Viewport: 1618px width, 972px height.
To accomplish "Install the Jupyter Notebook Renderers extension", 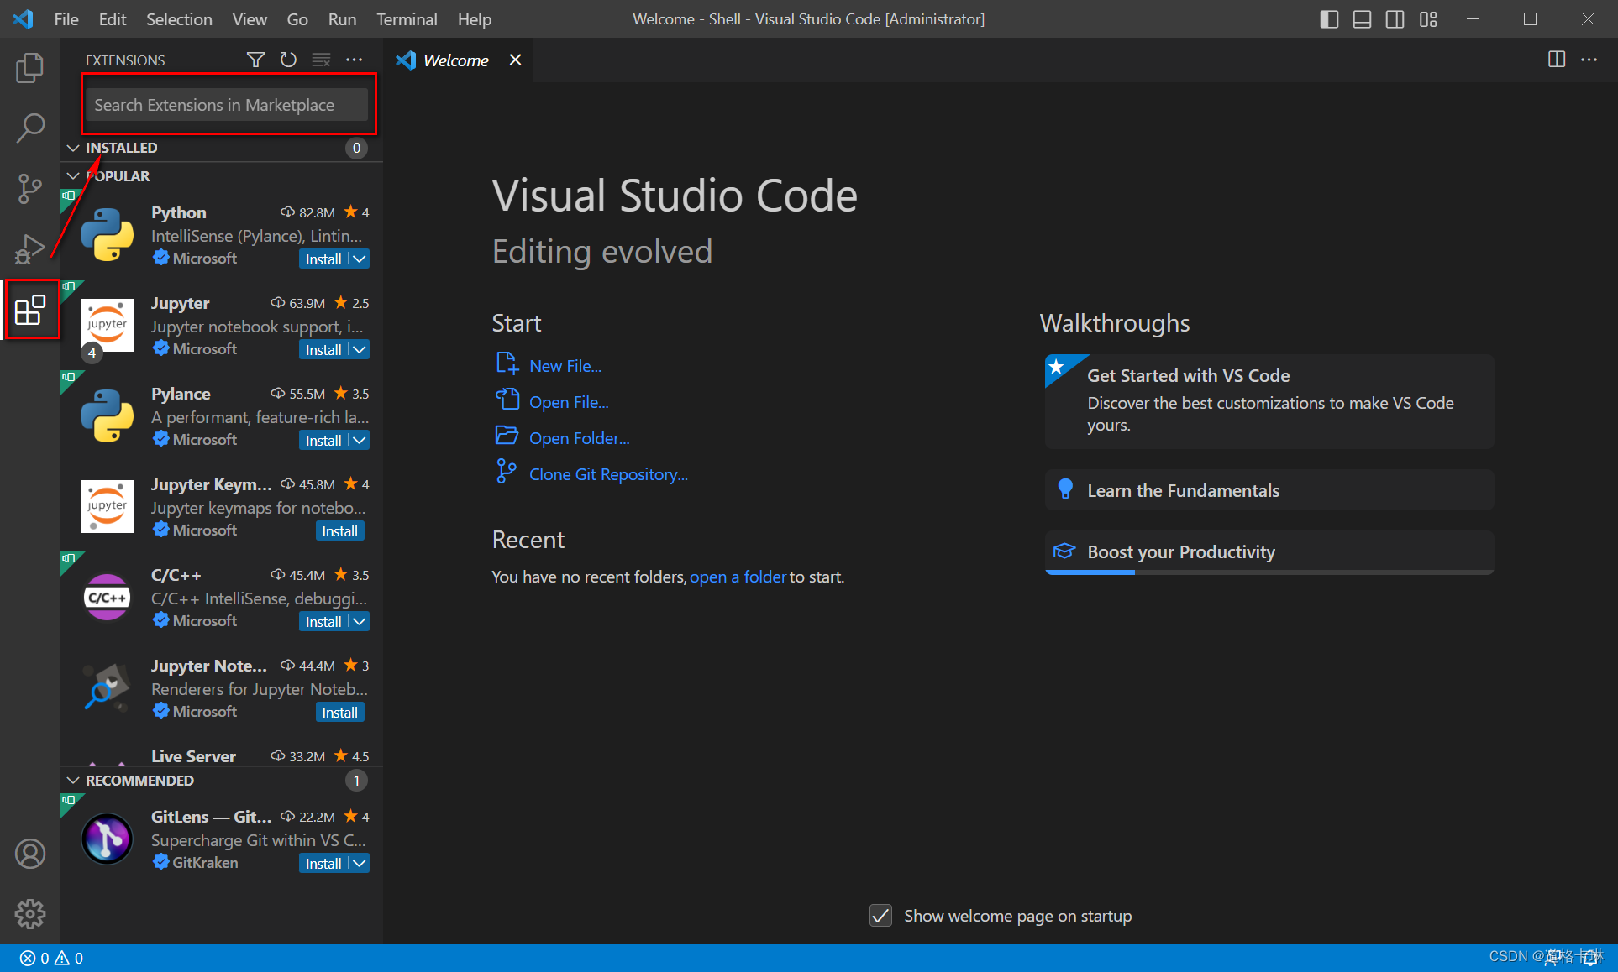I will point(339,713).
